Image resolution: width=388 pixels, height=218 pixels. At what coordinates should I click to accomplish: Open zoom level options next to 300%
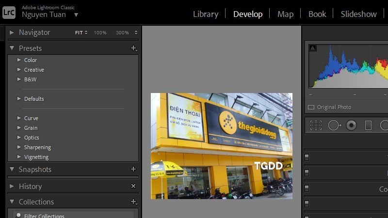click(x=136, y=32)
